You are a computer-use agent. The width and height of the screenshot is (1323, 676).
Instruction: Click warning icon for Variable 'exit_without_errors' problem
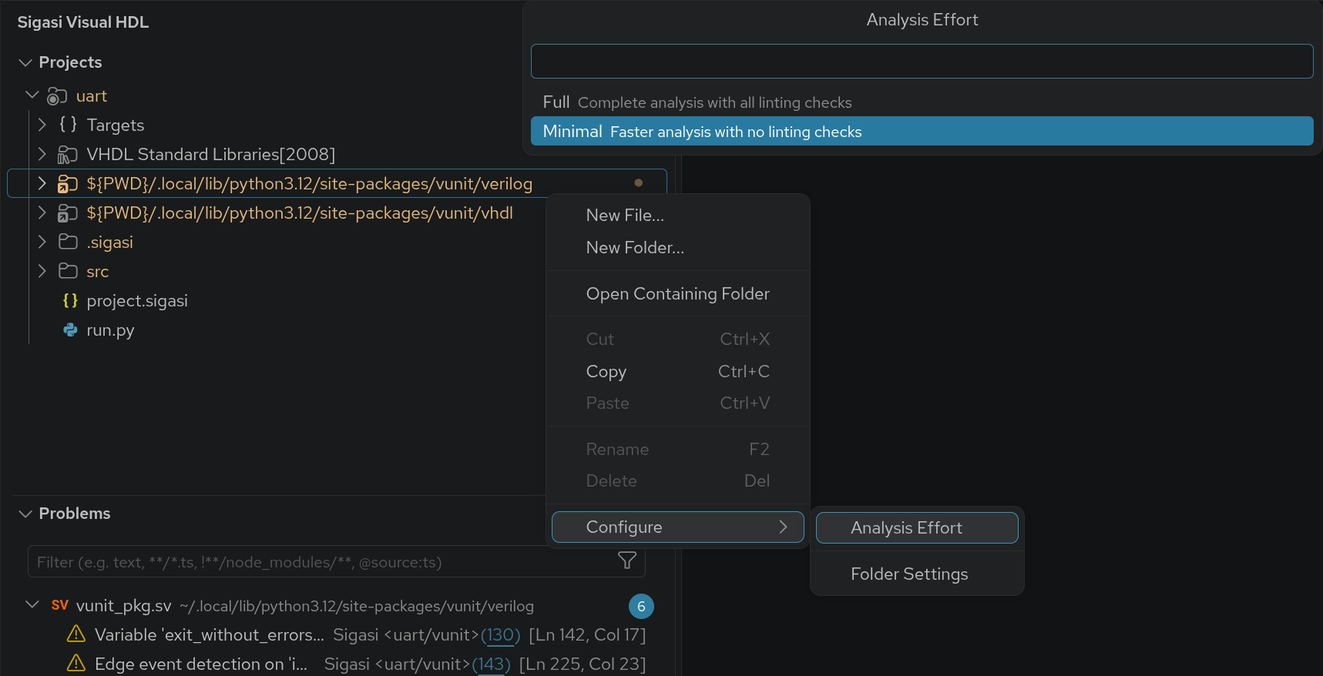pos(76,634)
